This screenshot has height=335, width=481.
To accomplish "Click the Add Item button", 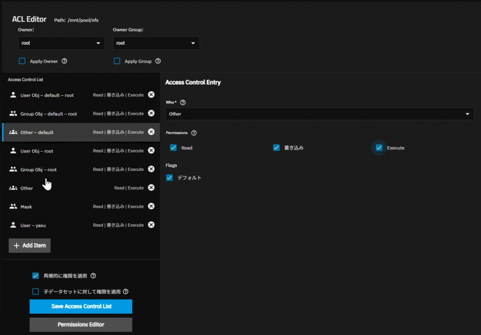I will pyautogui.click(x=30, y=246).
